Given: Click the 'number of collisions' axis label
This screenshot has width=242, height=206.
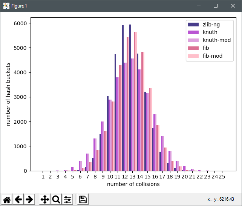Looking at the screenshot, I should [133, 184].
